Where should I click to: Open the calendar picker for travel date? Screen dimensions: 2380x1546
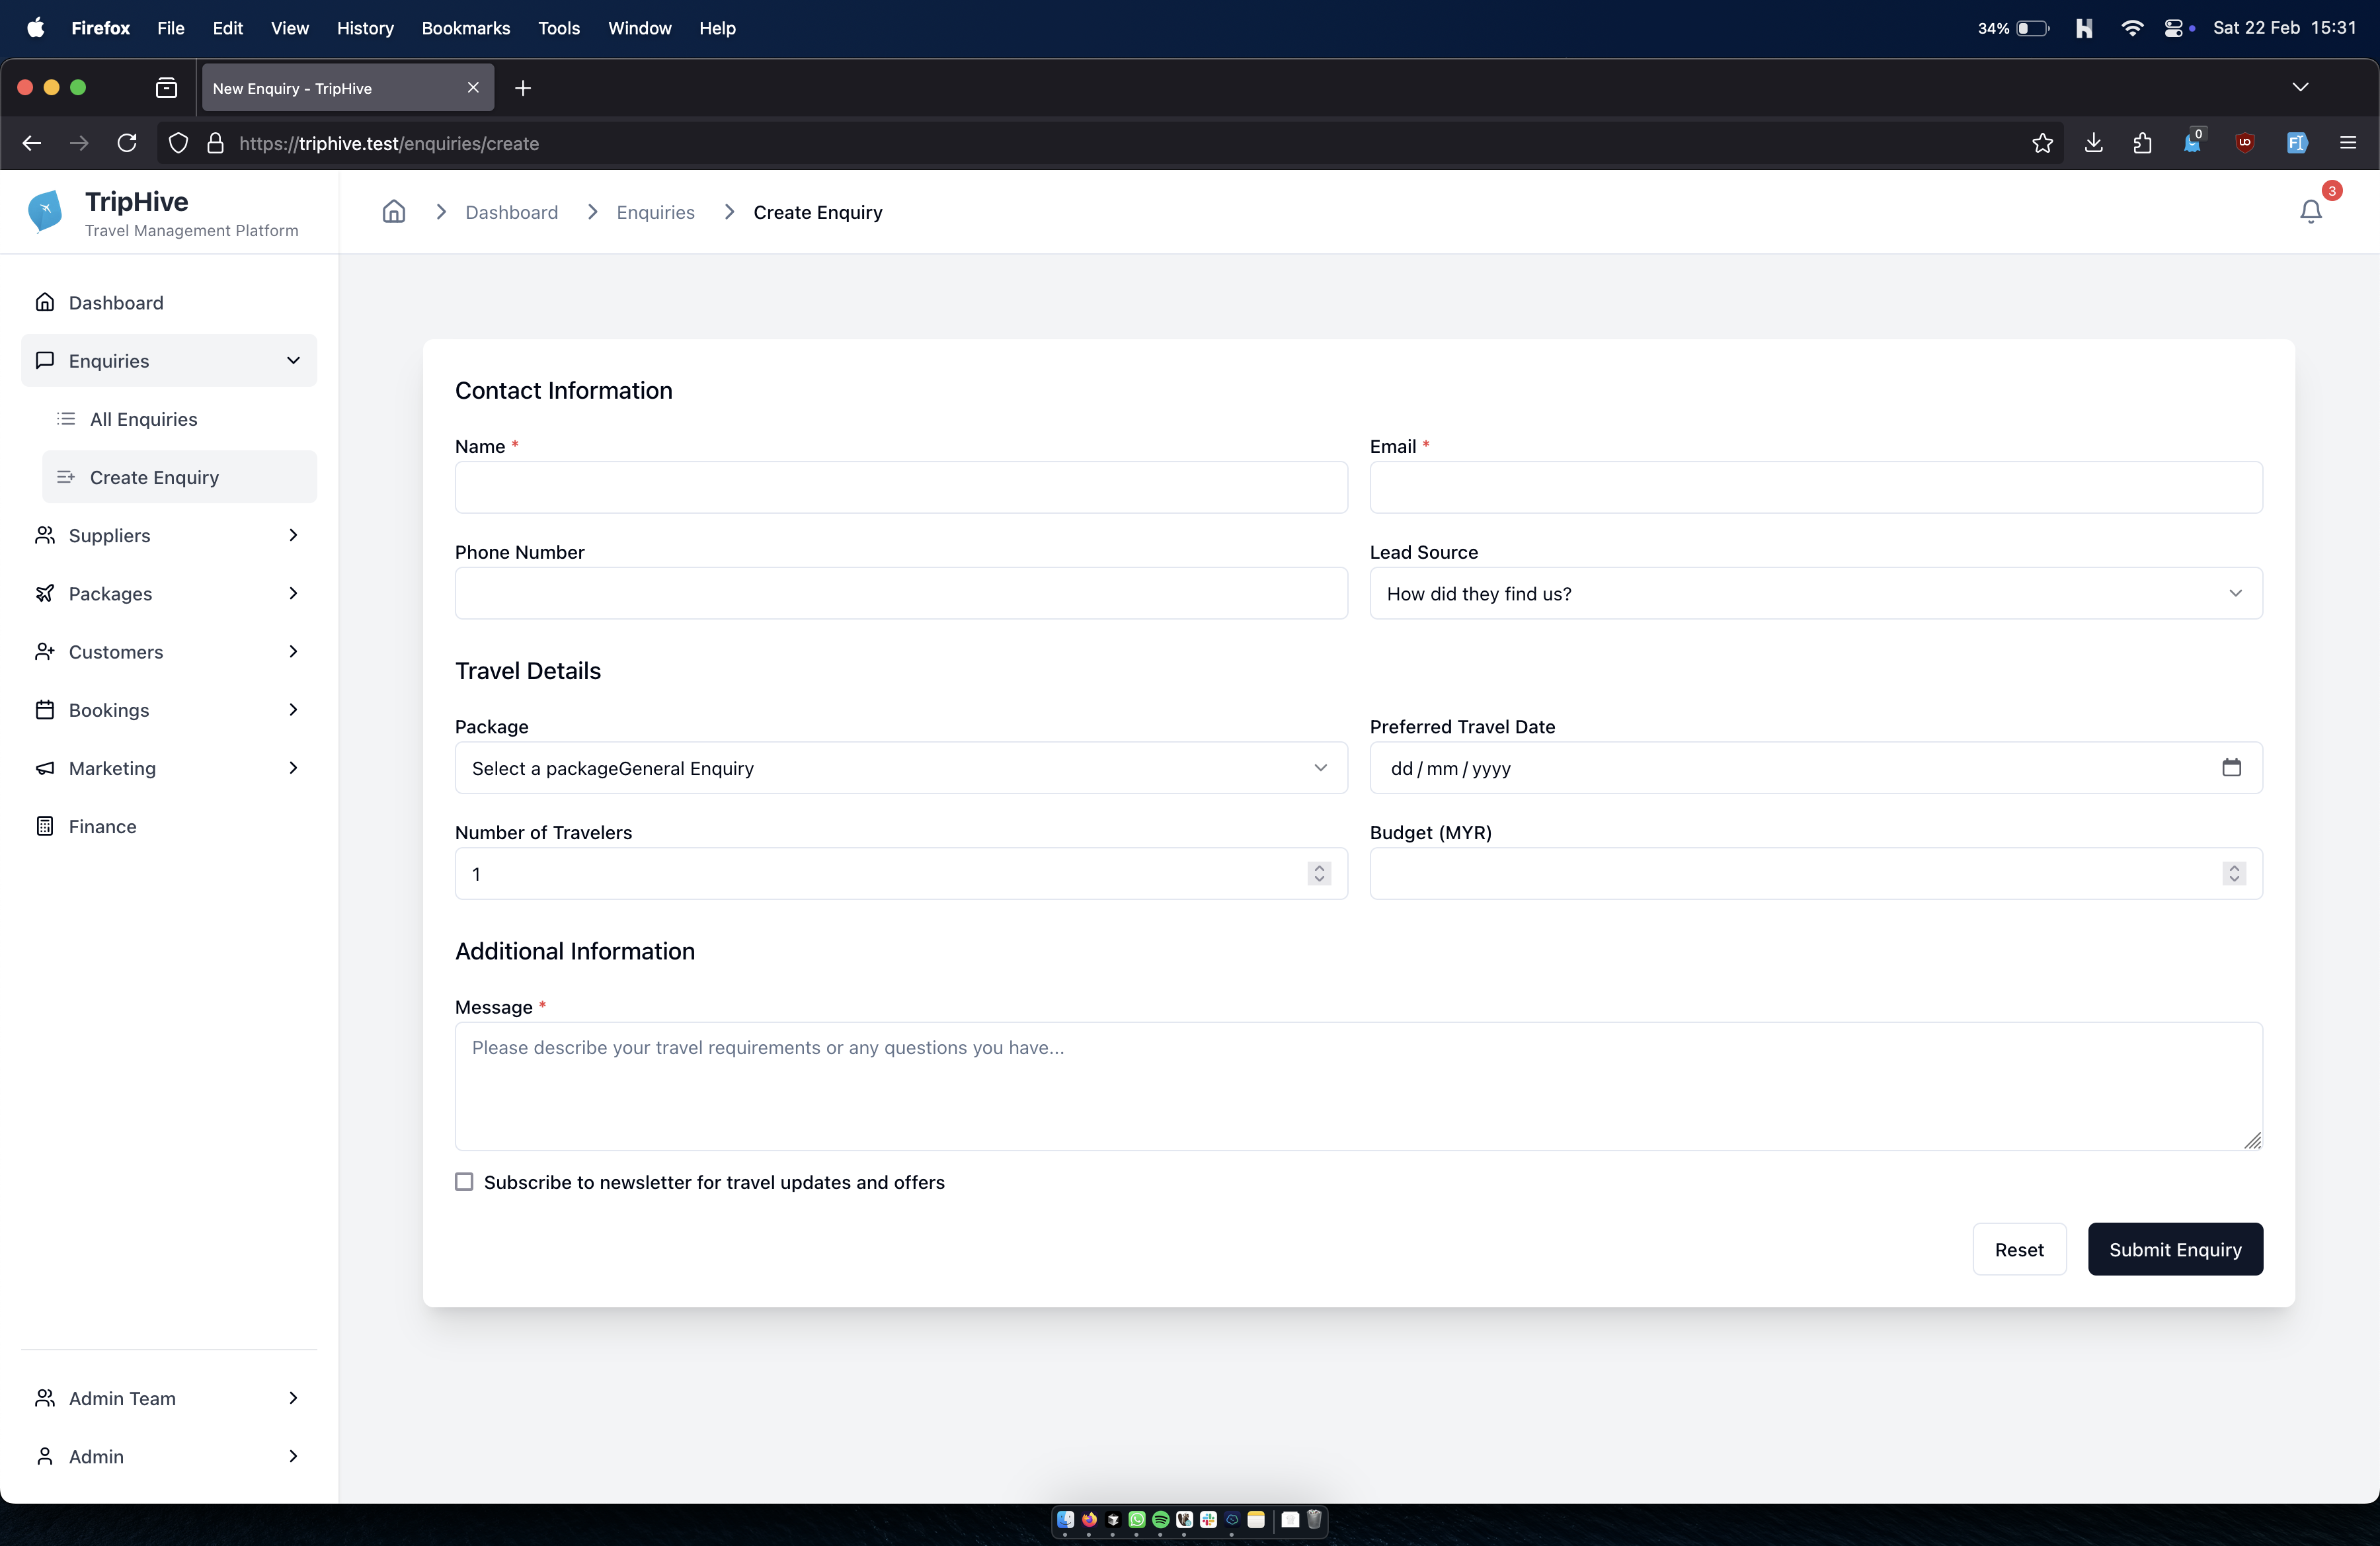tap(2231, 767)
